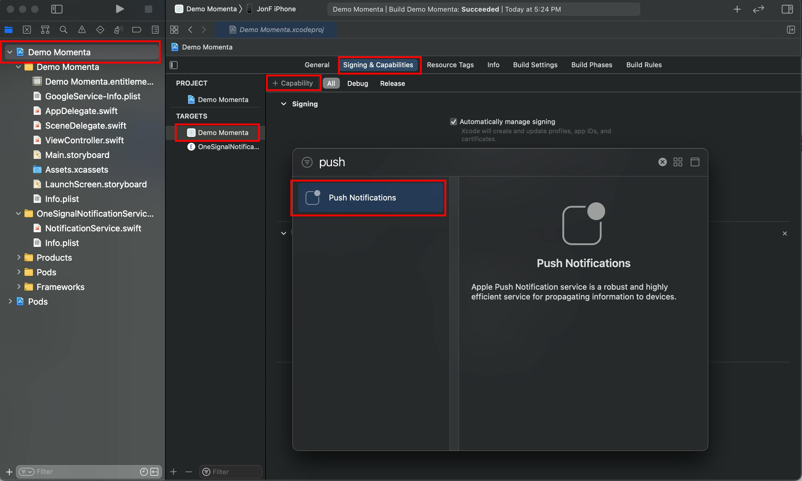The height and width of the screenshot is (481, 802).
Task: Switch capability library to grid view
Action: [678, 162]
